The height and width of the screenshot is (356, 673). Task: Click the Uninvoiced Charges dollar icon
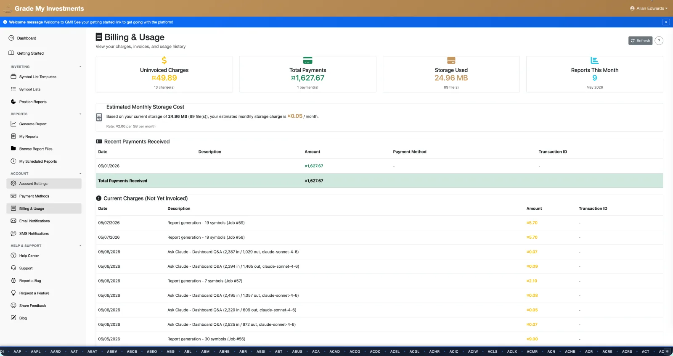164,61
